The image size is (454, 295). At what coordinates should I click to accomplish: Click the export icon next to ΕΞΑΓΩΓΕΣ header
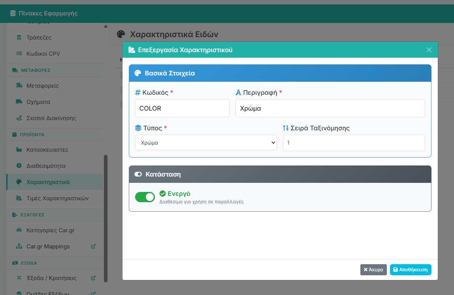pyautogui.click(x=15, y=215)
